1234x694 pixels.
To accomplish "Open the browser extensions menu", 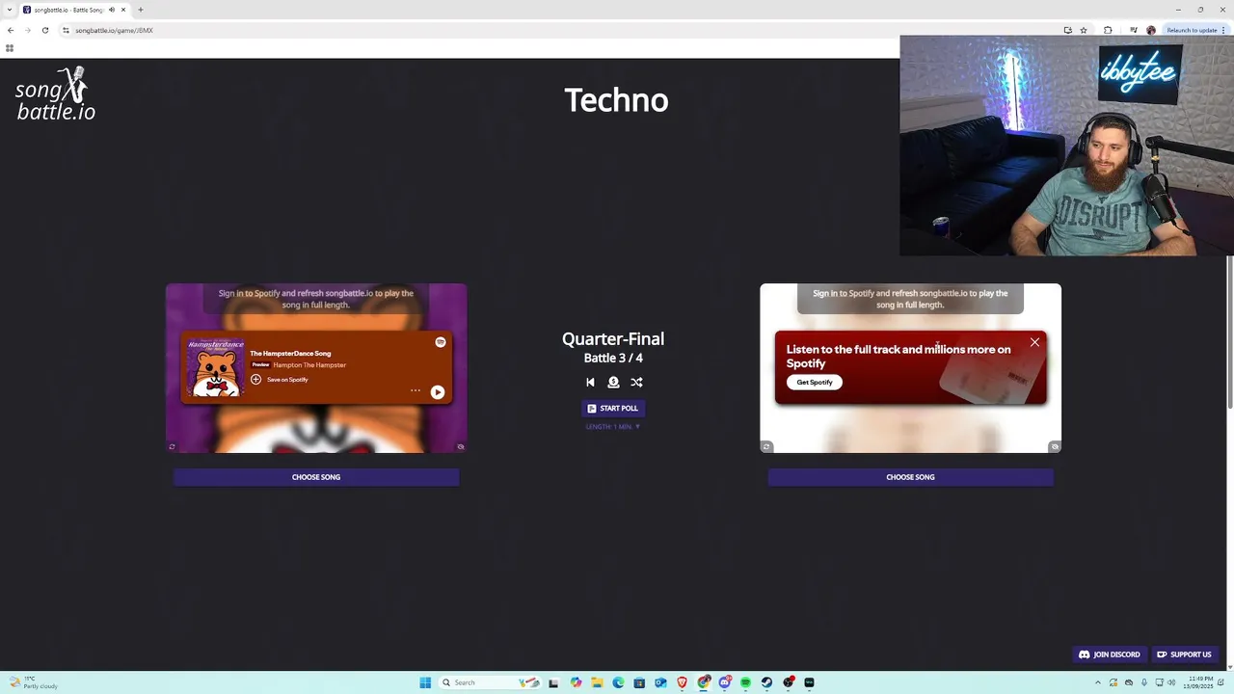I will tap(1108, 30).
